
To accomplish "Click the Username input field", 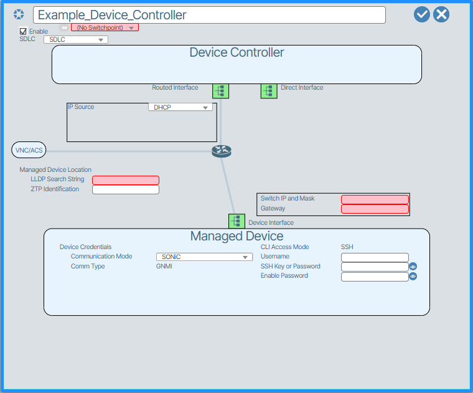I will coord(375,257).
